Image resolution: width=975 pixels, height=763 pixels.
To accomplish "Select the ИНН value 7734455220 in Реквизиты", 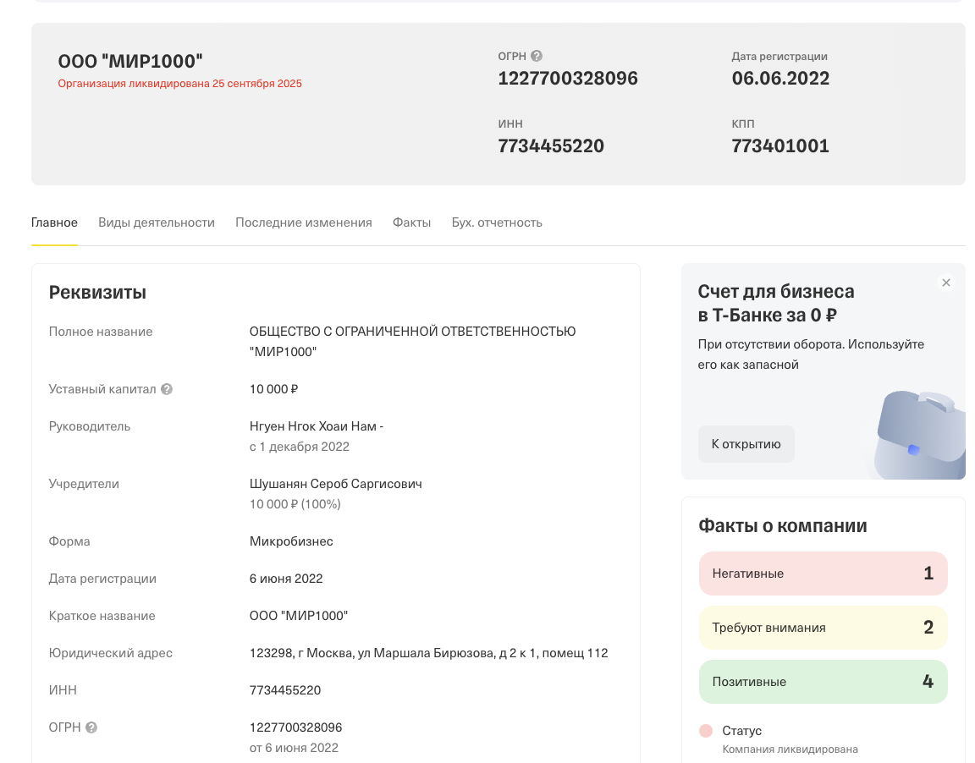I will point(284,690).
